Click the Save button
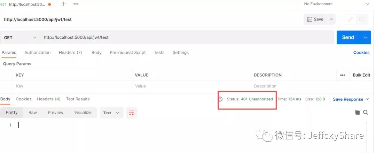The width and height of the screenshot is (376, 153). [x=315, y=19]
